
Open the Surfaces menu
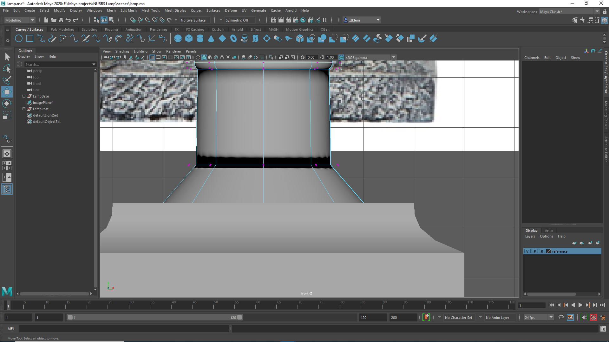coord(213,10)
